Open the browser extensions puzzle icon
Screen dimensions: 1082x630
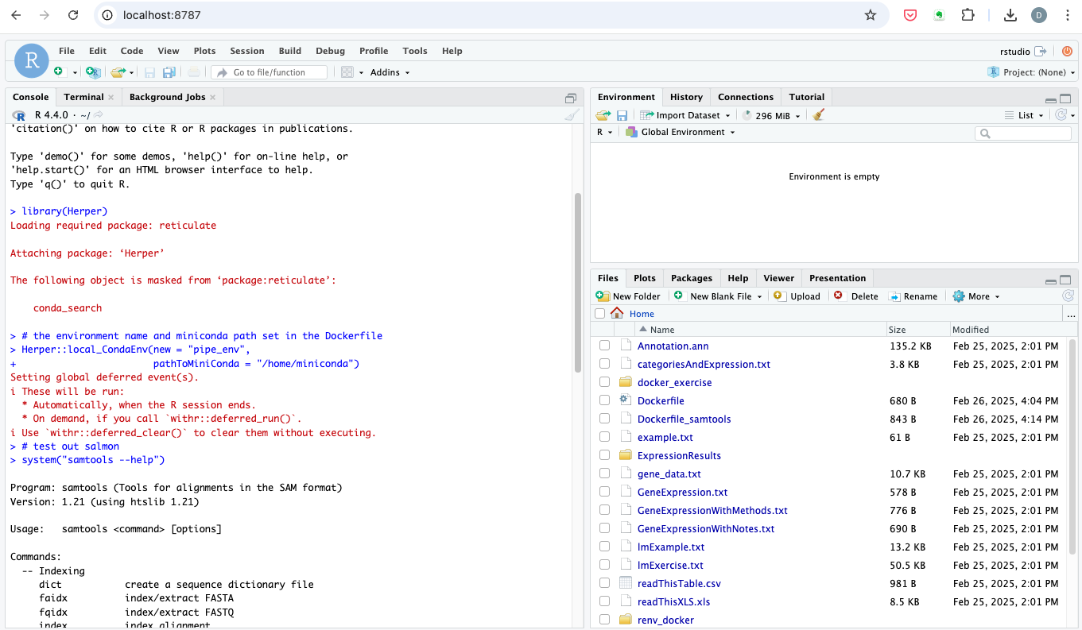pos(968,15)
